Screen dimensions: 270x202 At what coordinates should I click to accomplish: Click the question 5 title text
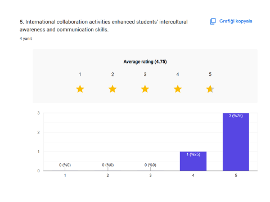click(x=103, y=26)
